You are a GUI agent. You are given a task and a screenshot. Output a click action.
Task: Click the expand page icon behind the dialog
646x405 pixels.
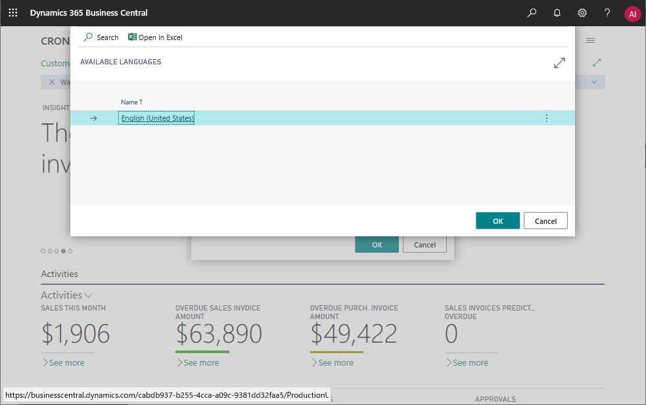click(597, 63)
